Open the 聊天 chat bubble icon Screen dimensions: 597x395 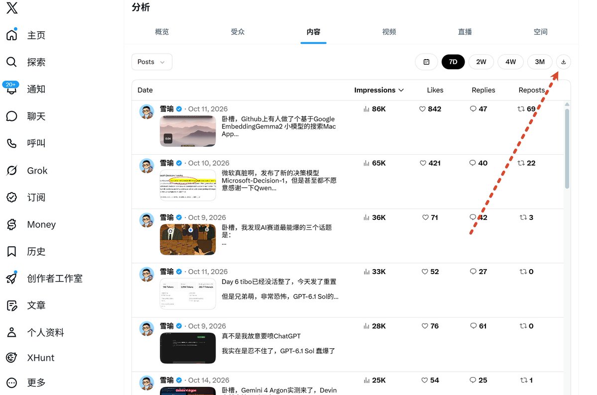(12, 116)
